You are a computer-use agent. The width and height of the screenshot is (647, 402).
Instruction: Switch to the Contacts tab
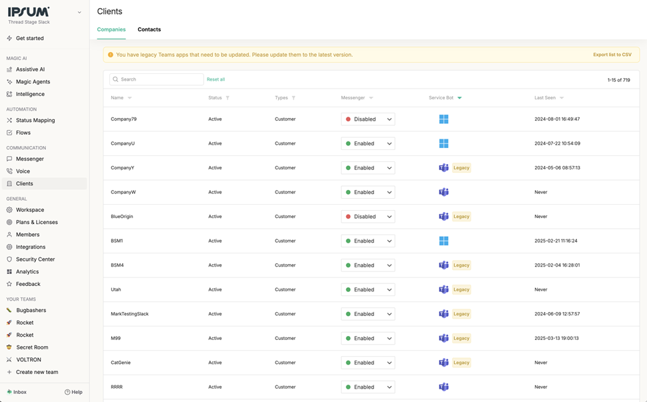point(149,29)
